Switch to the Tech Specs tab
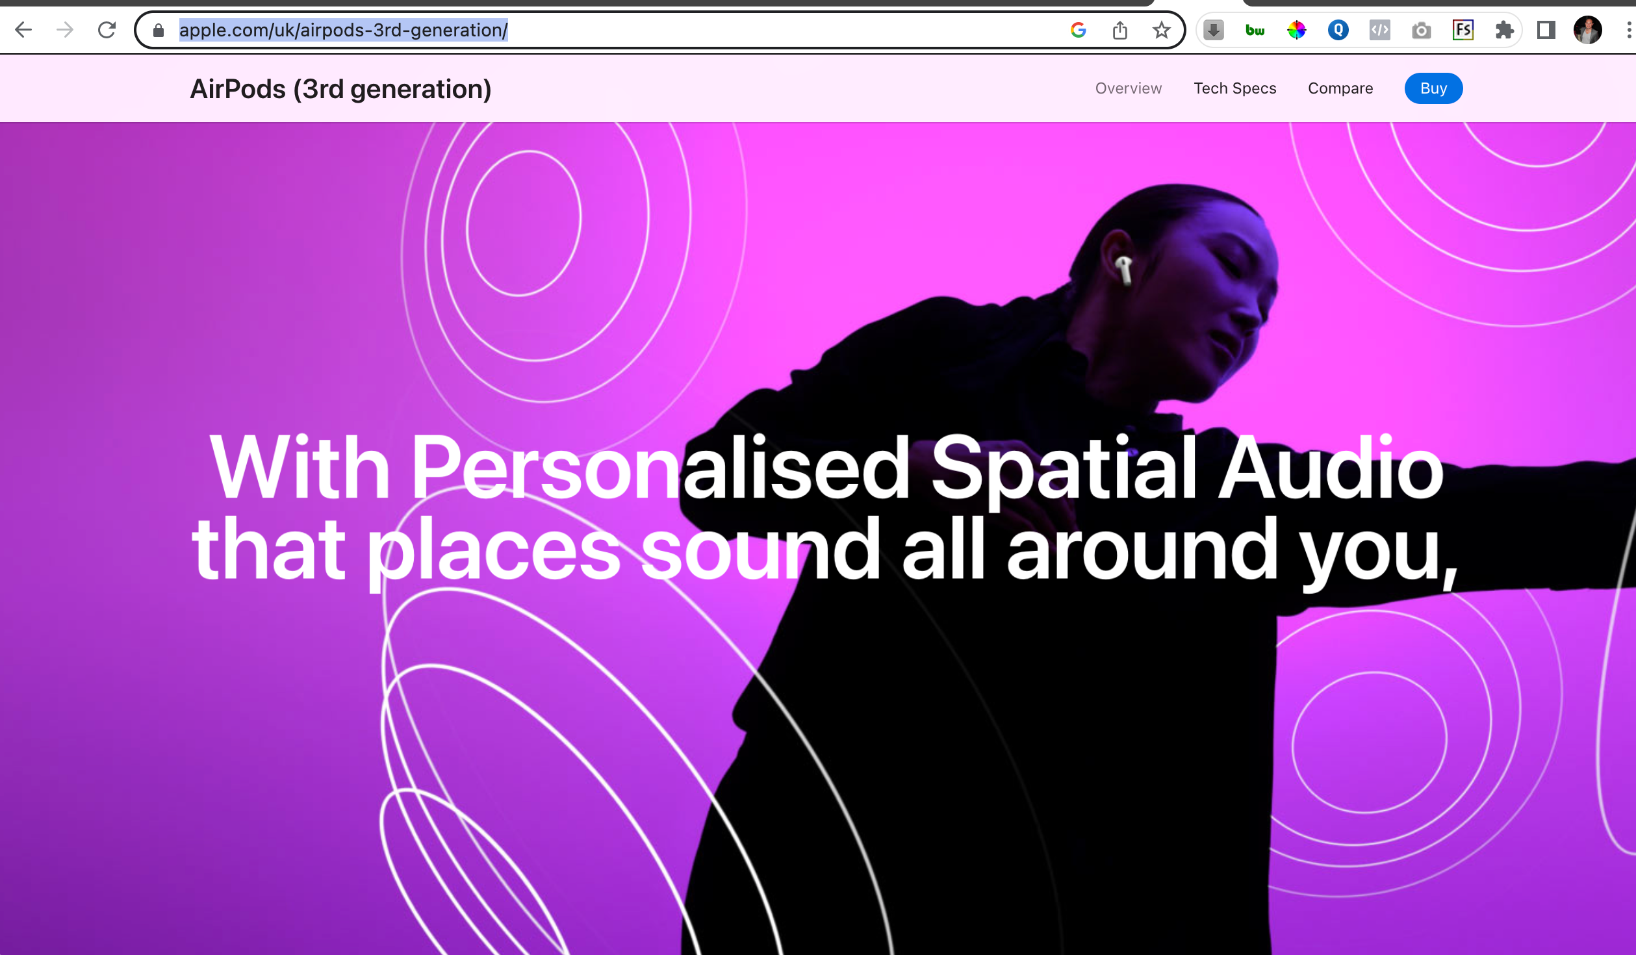Image resolution: width=1636 pixels, height=955 pixels. pos(1234,88)
